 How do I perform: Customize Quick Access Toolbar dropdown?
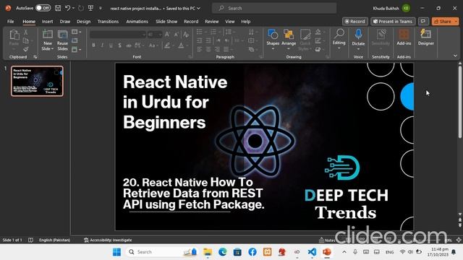click(x=101, y=8)
